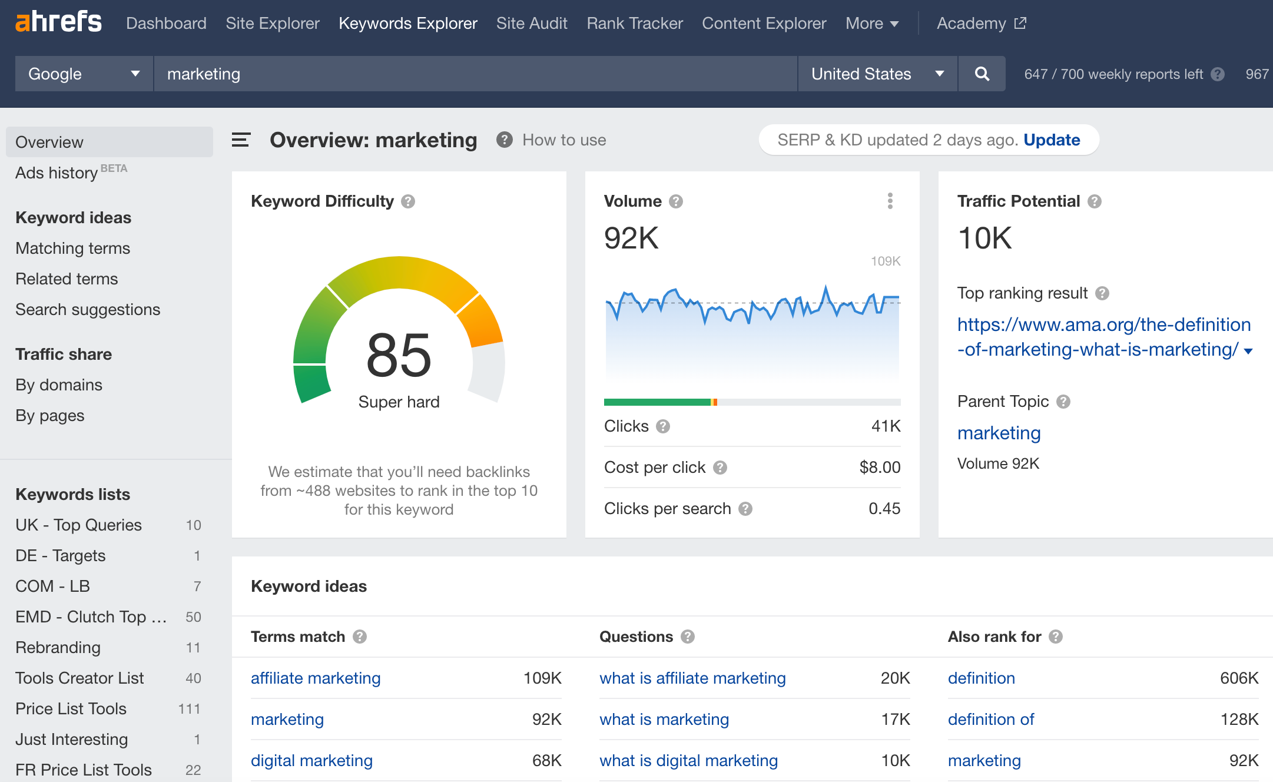Open definition of keyword link
The image size is (1273, 782).
[991, 720]
